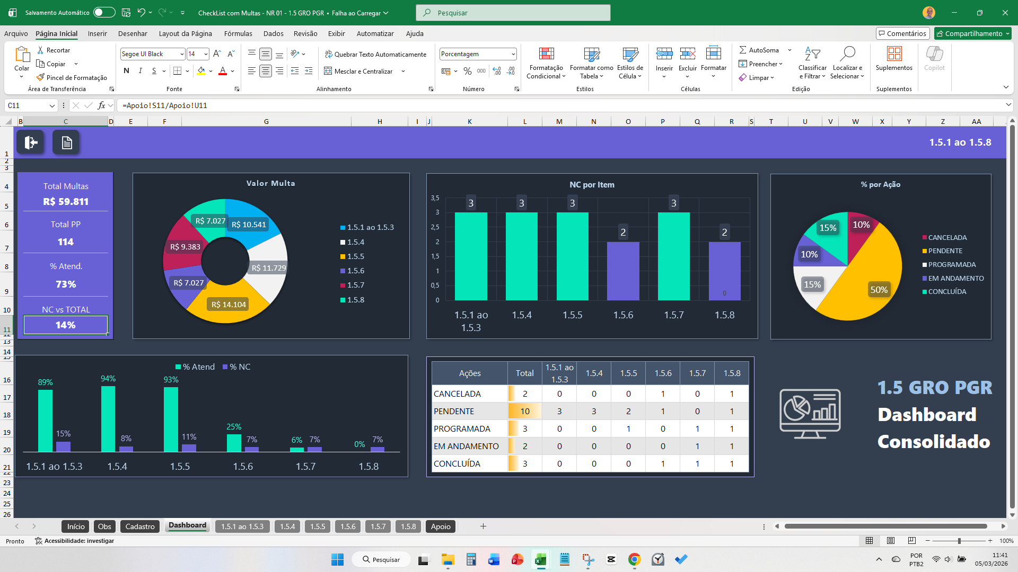This screenshot has width=1018, height=572.
Task: Adjust the zoom slider in status bar
Action: point(959,541)
